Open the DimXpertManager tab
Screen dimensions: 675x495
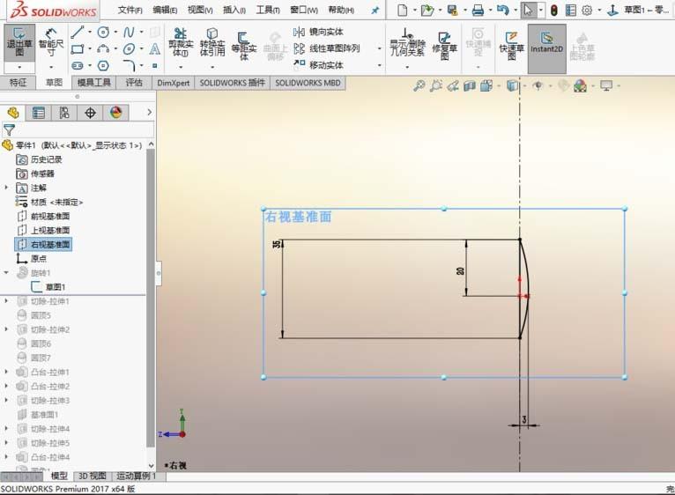(90, 113)
